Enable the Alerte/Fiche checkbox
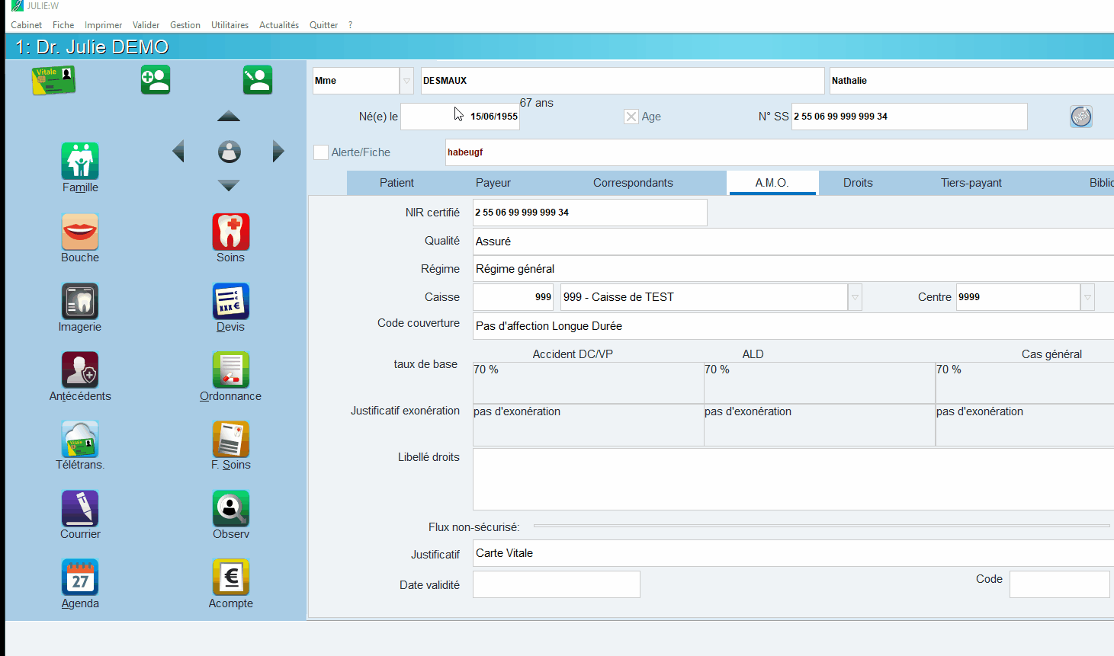 321,152
